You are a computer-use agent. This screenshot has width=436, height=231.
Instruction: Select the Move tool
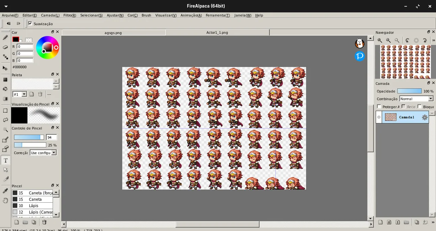click(5, 68)
